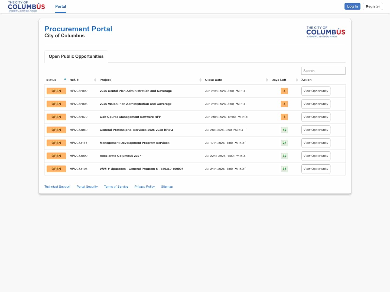Click the Register button
390x292 pixels.
373,6
